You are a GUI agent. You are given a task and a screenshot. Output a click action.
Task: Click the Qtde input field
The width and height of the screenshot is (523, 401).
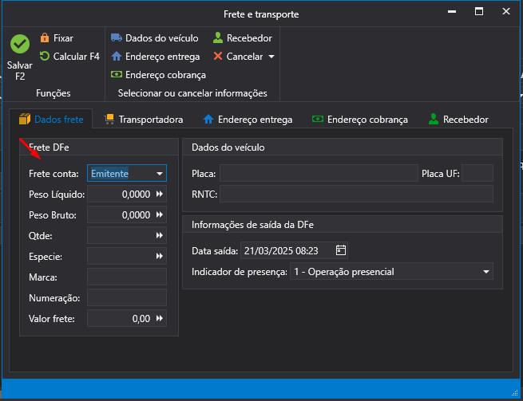coord(127,235)
